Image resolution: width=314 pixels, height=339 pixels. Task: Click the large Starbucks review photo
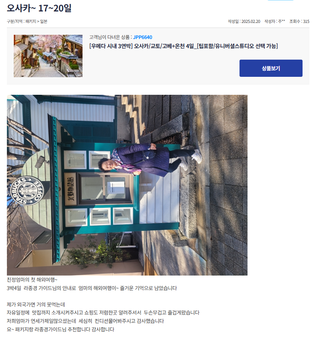pos(127,185)
